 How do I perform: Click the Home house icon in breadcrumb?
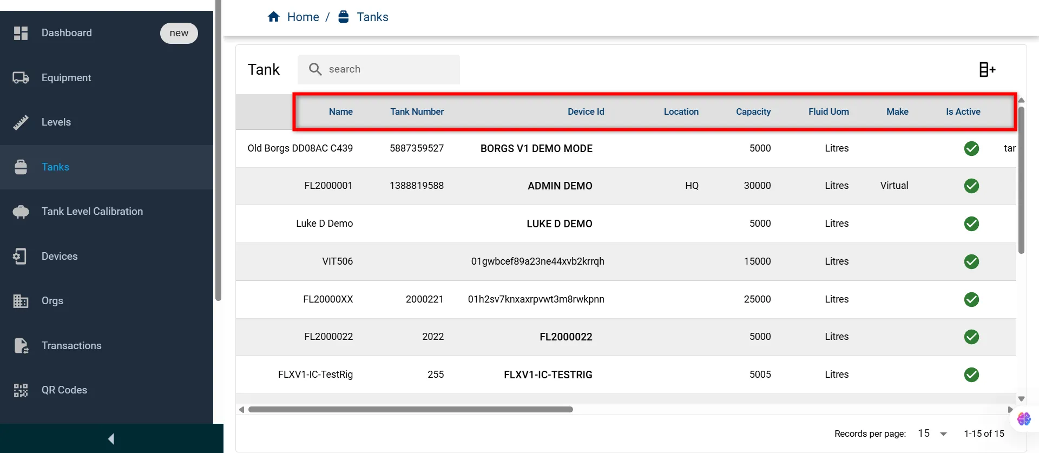coord(273,17)
